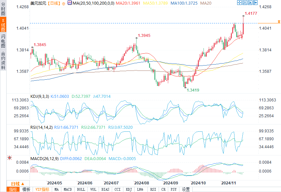Click the orange circle icon beside 日线
This screenshot has height=192, width=281.
click(x=64, y=3)
